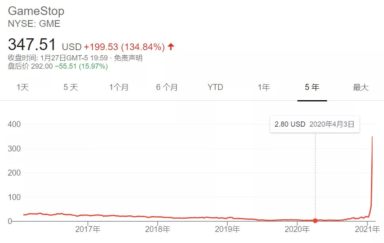The width and height of the screenshot is (384, 243).
Task: Show the 1个月 chart range
Action: 119,87
